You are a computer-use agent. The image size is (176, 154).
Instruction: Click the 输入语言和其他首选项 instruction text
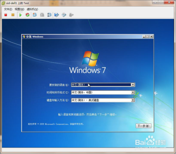click(87, 115)
